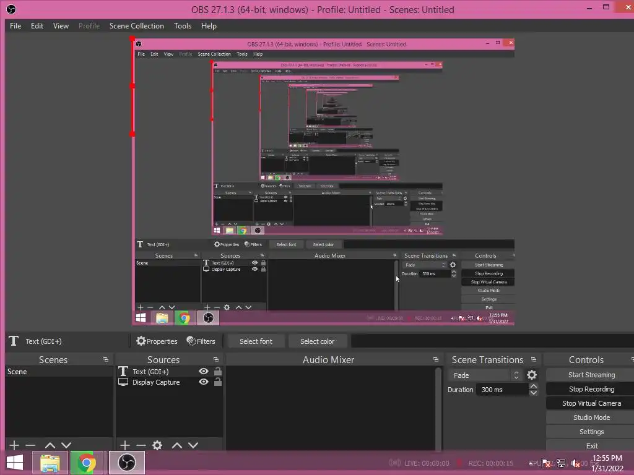The image size is (634, 475).
Task: Click the OBS logo in title bar
Action: (11, 9)
